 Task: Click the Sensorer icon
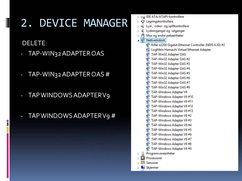(143, 163)
